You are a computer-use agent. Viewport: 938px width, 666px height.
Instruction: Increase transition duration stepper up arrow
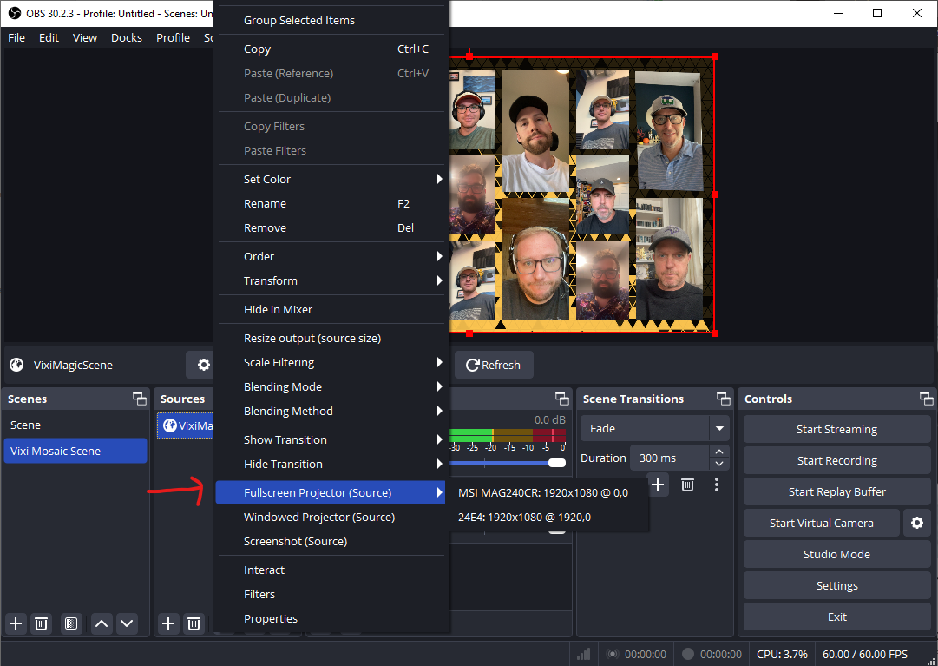coord(719,452)
